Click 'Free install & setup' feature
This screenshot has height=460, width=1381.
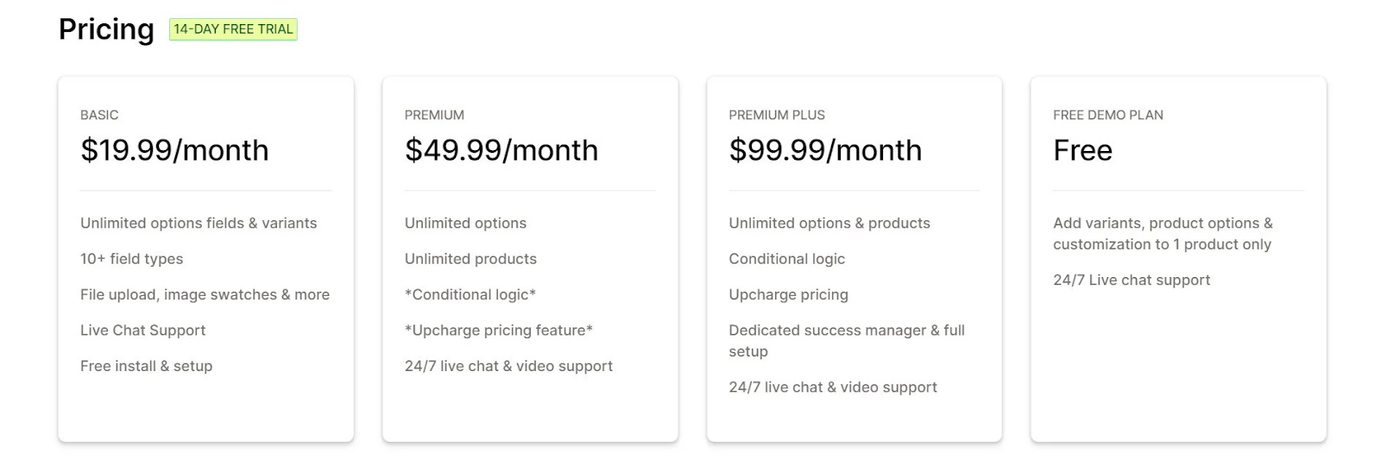[146, 366]
